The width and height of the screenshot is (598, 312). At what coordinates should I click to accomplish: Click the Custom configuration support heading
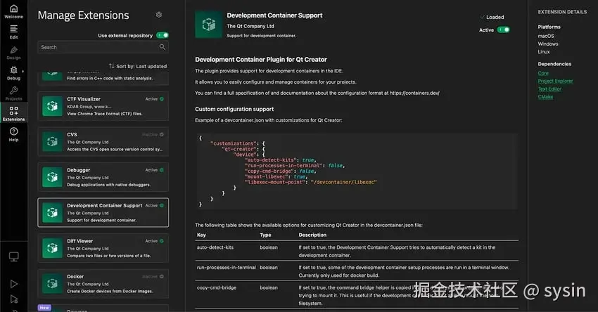click(x=234, y=109)
